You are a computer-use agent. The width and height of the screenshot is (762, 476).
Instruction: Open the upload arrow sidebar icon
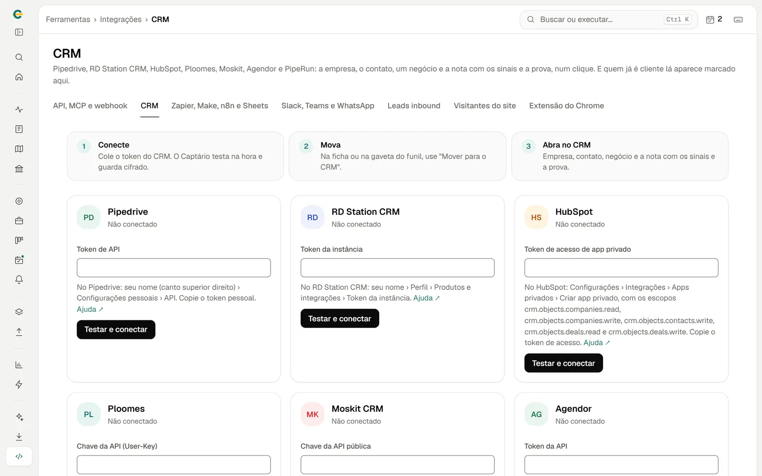(19, 332)
